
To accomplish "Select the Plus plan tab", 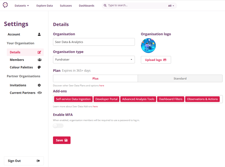I will (95, 79).
